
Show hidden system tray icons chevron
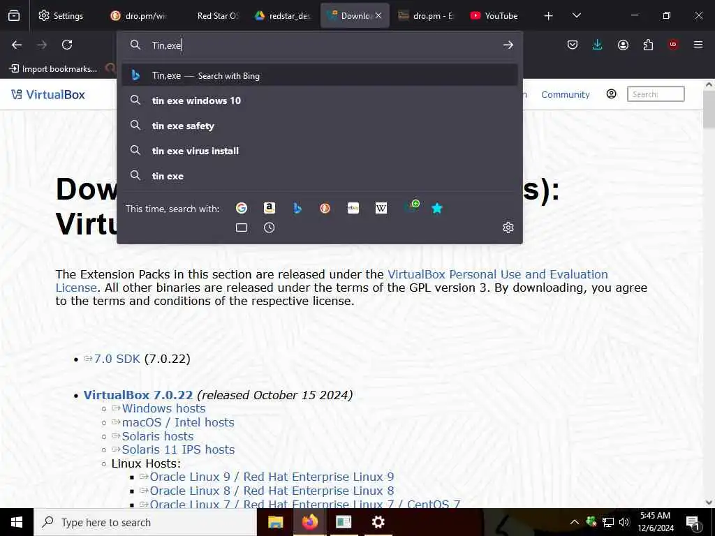click(575, 522)
